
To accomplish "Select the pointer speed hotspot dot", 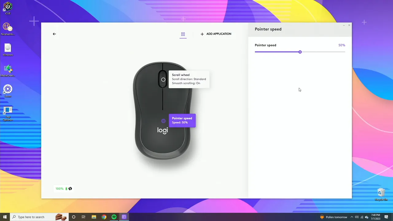I will pyautogui.click(x=163, y=121).
